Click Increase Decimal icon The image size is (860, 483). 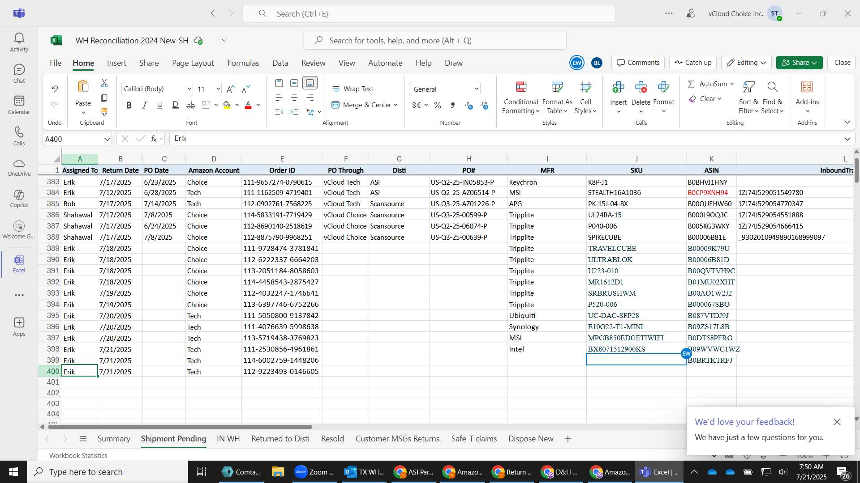pos(469,105)
